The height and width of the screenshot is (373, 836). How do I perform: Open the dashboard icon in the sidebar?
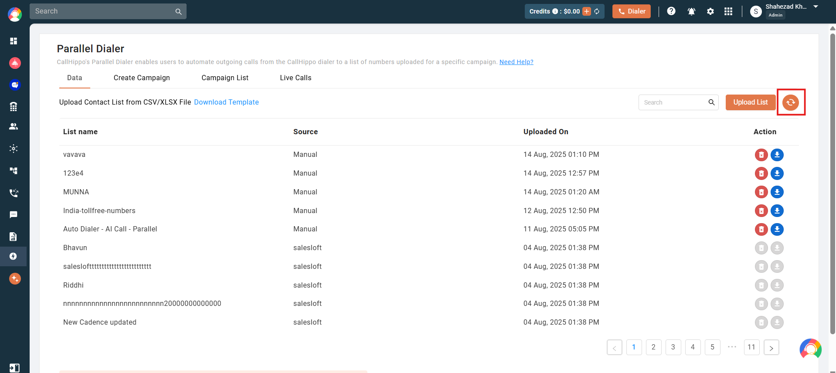pyautogui.click(x=14, y=41)
